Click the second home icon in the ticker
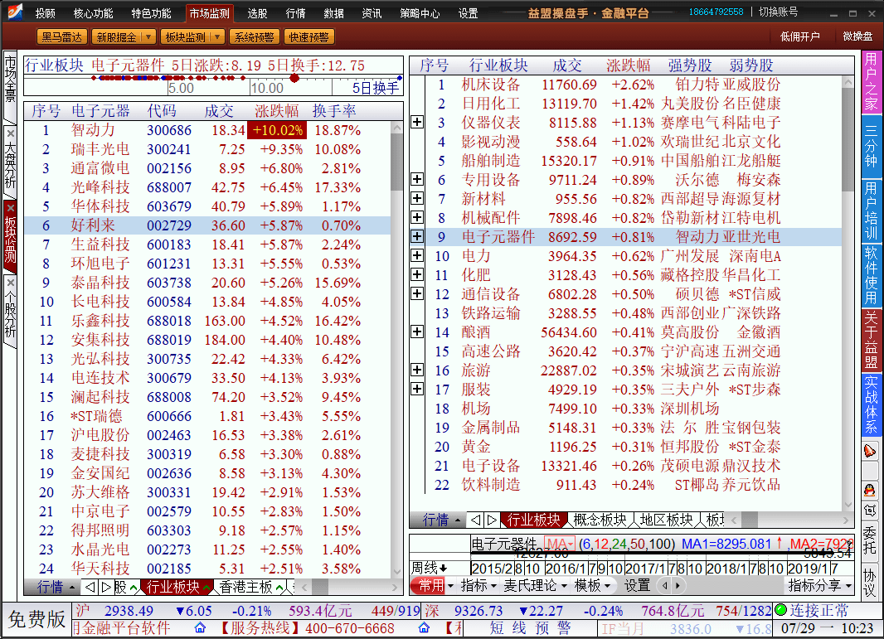The width and height of the screenshot is (884, 639). click(x=424, y=627)
